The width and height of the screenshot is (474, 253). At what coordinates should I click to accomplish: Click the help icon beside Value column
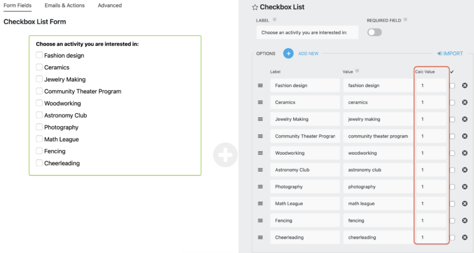point(357,71)
